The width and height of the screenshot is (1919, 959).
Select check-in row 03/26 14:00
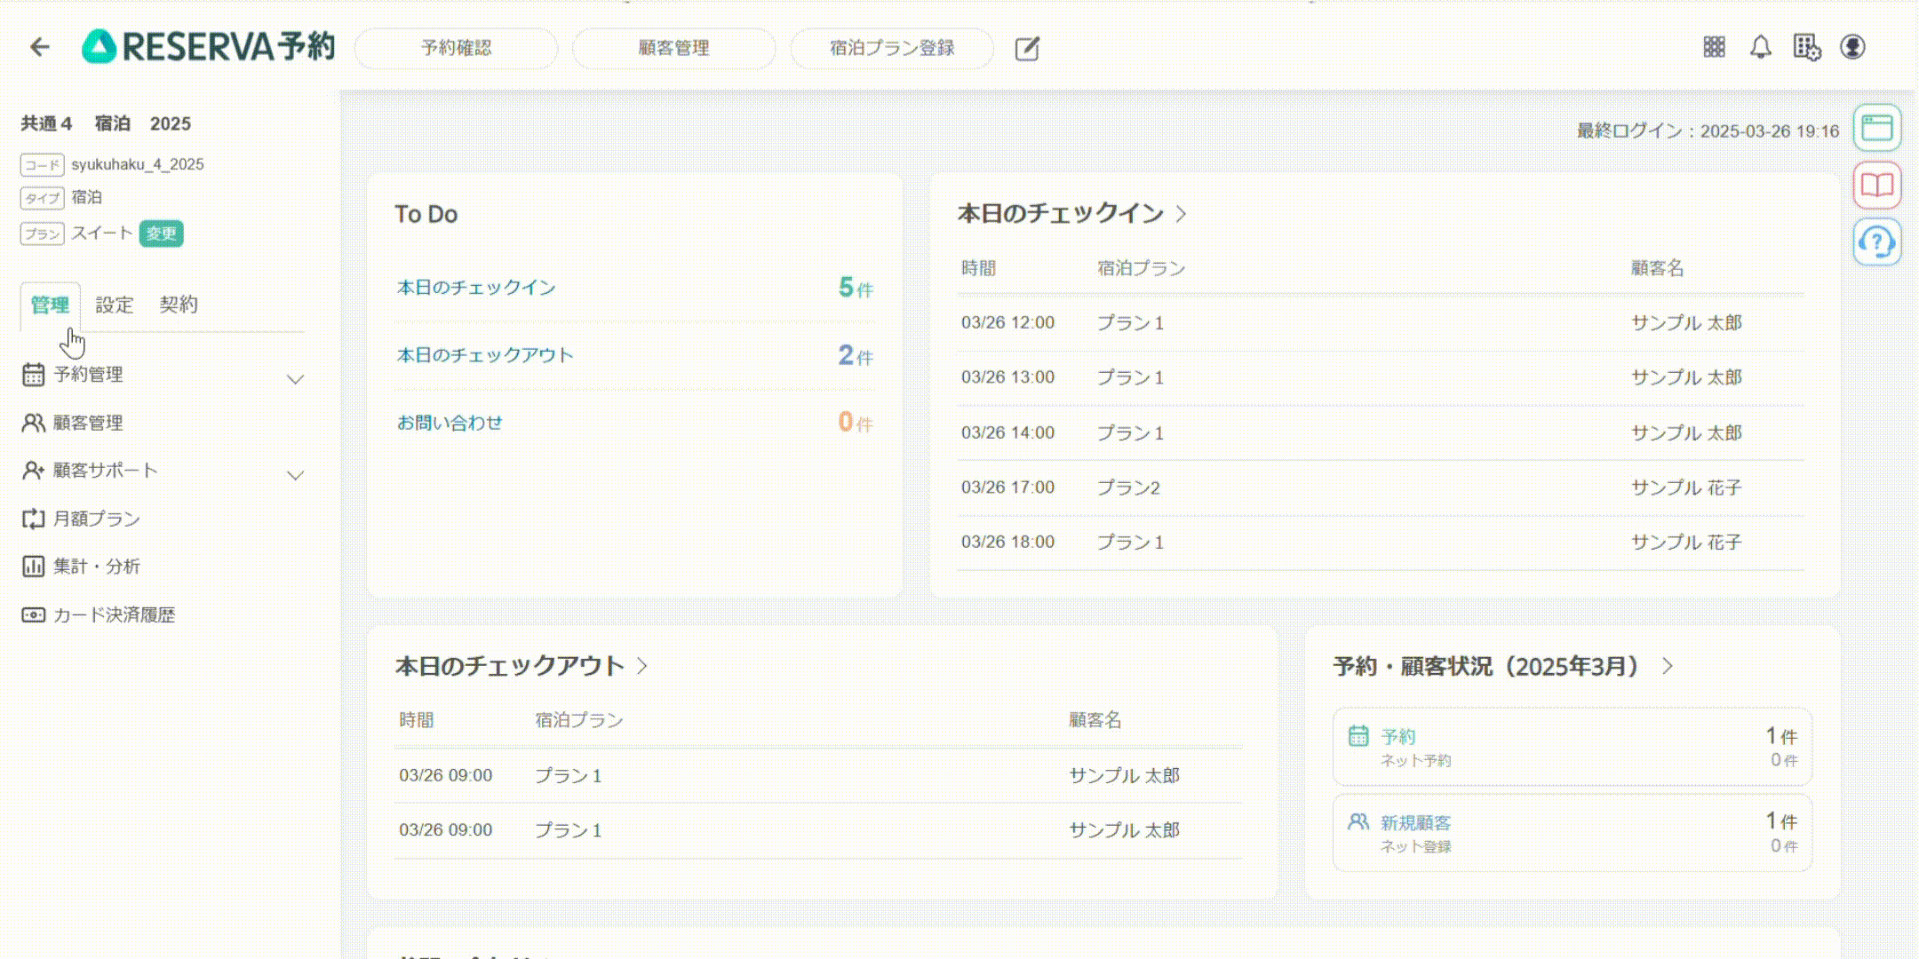1381,433
